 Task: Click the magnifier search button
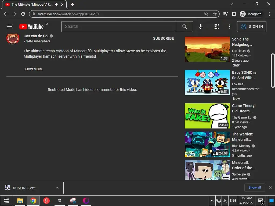[x=184, y=27]
